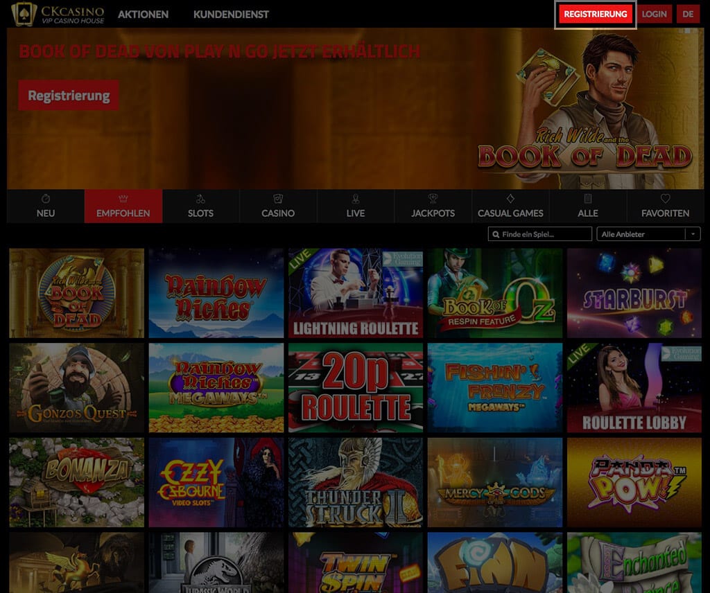Click the CK Casino logo
Screen dimensions: 710x593
tap(58, 14)
